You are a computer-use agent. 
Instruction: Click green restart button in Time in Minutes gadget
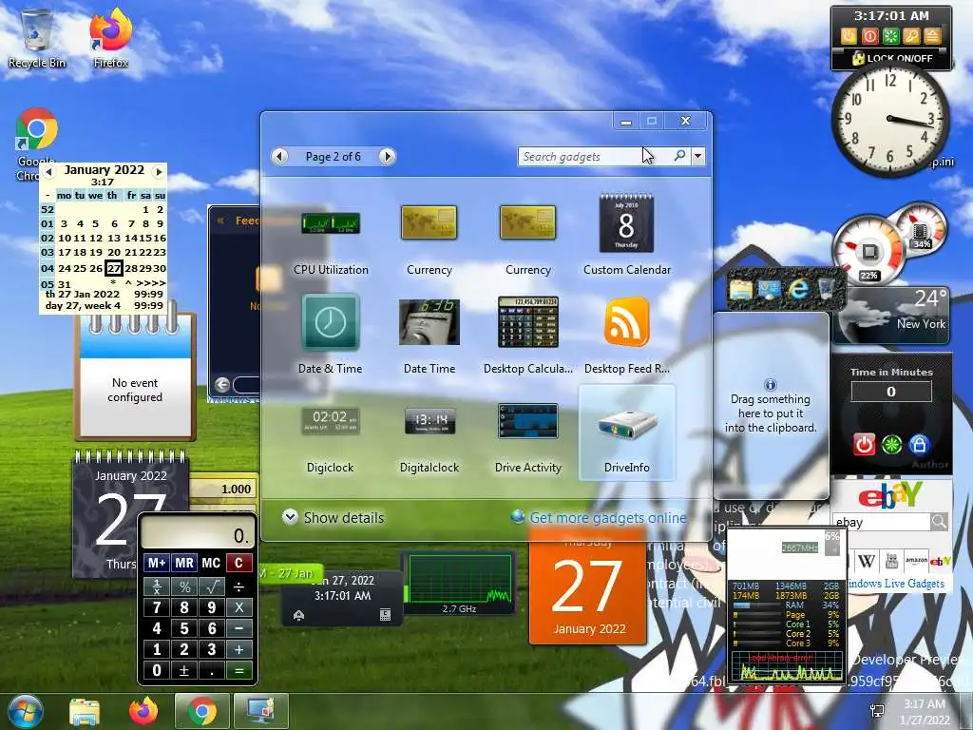[891, 445]
